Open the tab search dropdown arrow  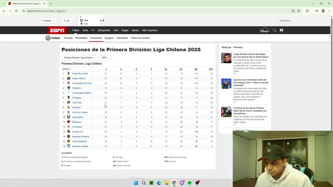pyautogui.click(x=3, y=4)
